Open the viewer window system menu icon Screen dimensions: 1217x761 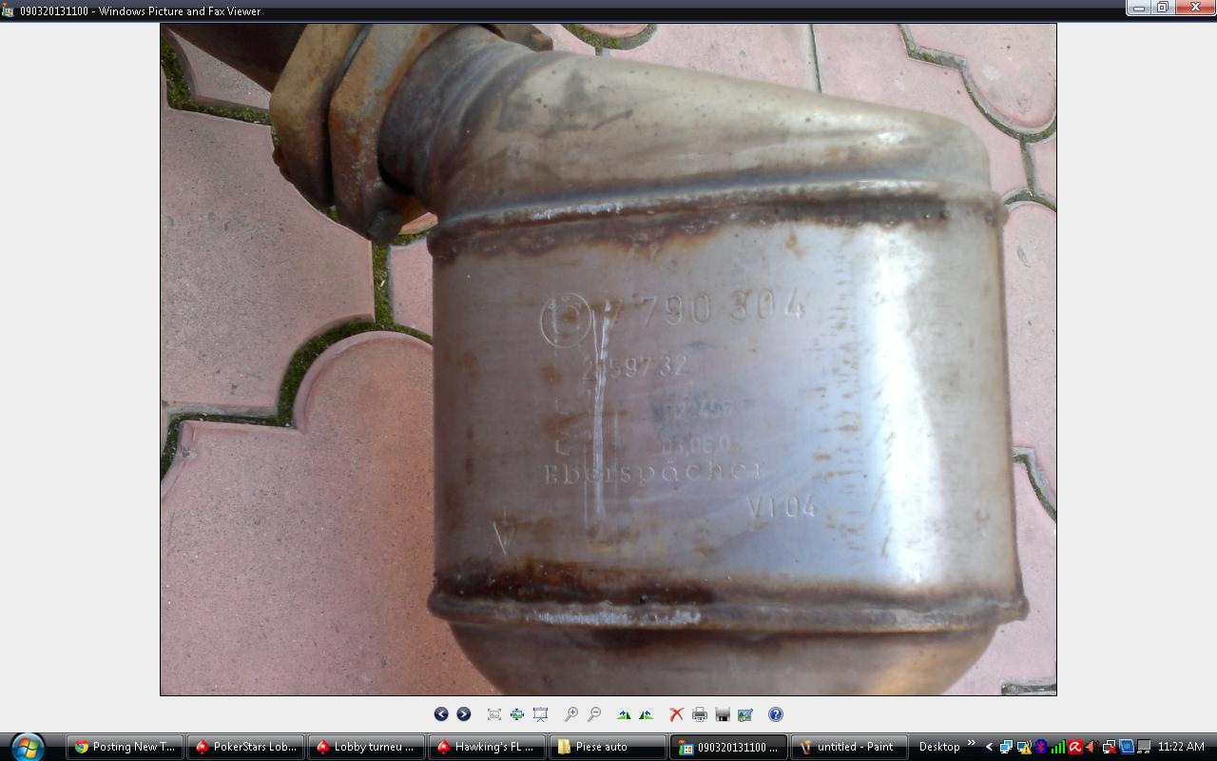point(9,11)
